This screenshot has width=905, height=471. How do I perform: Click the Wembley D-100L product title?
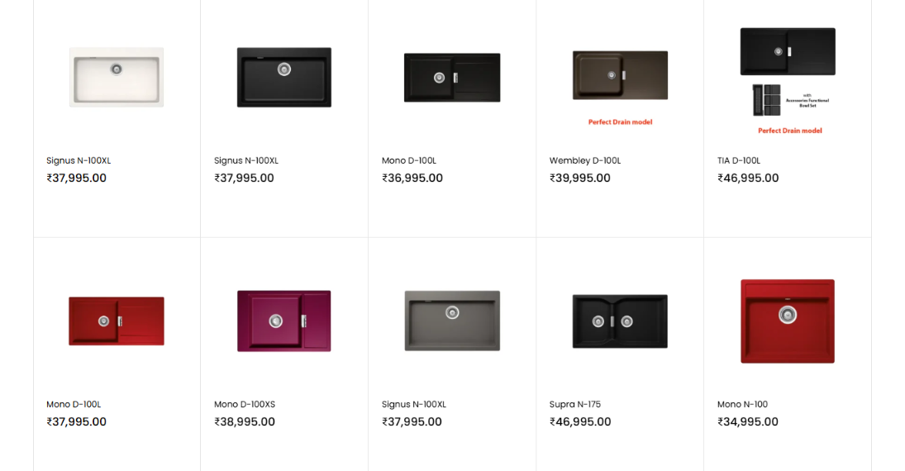pyautogui.click(x=584, y=160)
